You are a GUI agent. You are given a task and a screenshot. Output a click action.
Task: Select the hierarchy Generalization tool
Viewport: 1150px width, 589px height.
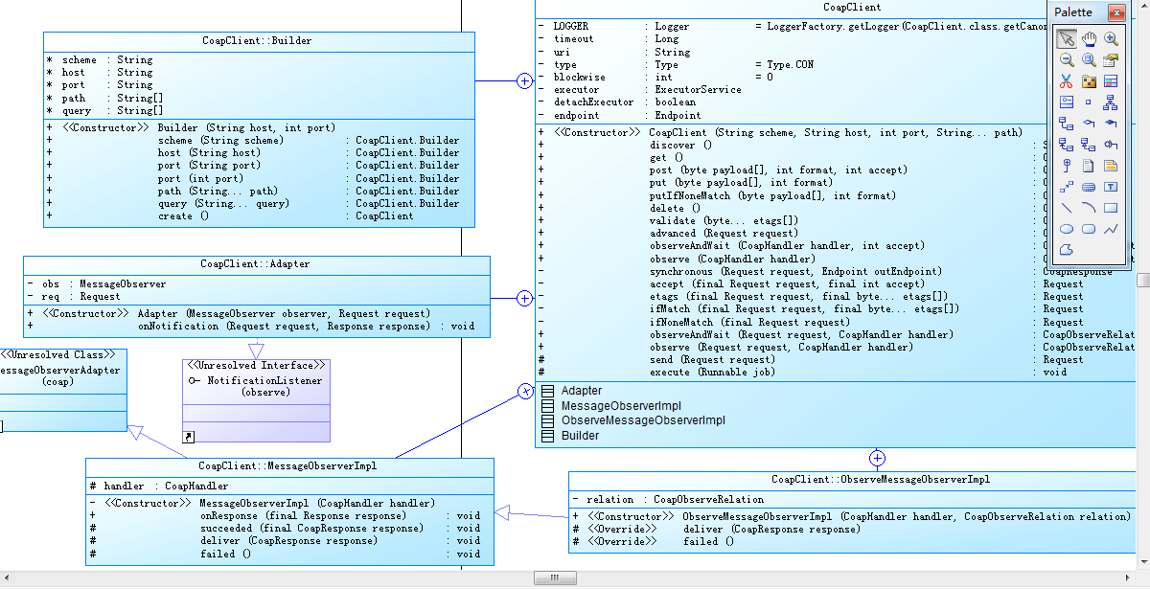(1110, 102)
